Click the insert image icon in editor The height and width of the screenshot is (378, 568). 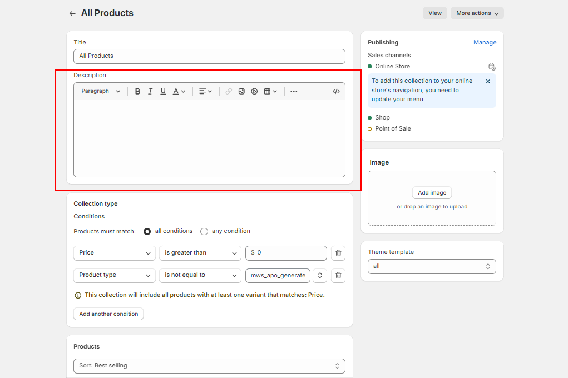point(241,91)
